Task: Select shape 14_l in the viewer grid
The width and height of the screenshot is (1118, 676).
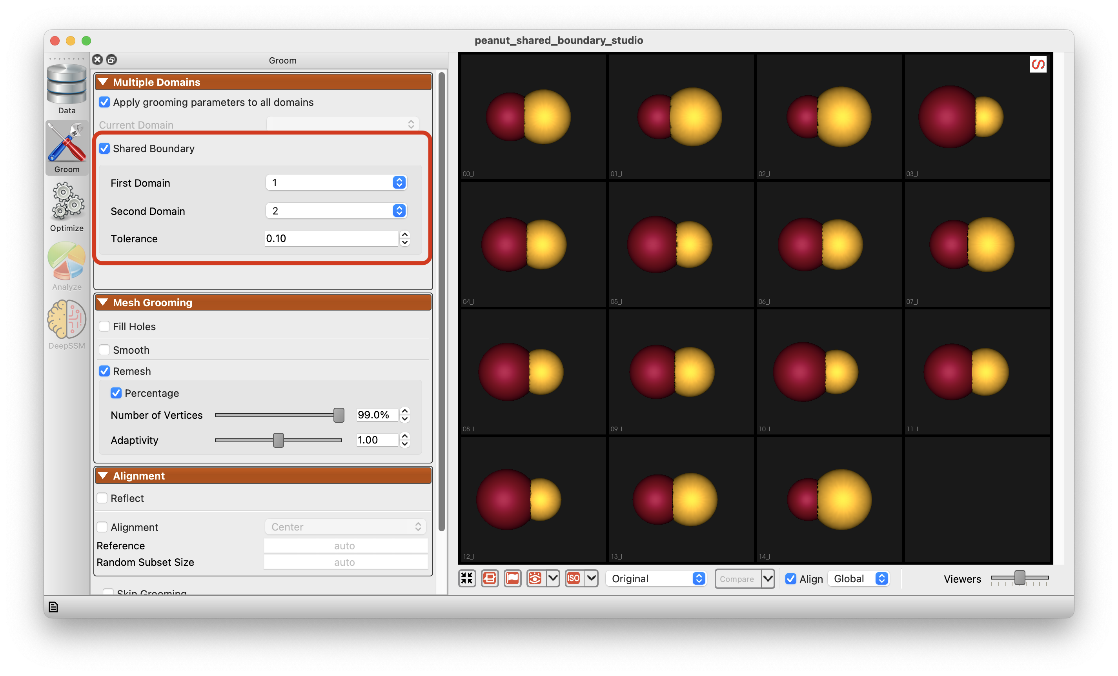Action: [x=829, y=499]
